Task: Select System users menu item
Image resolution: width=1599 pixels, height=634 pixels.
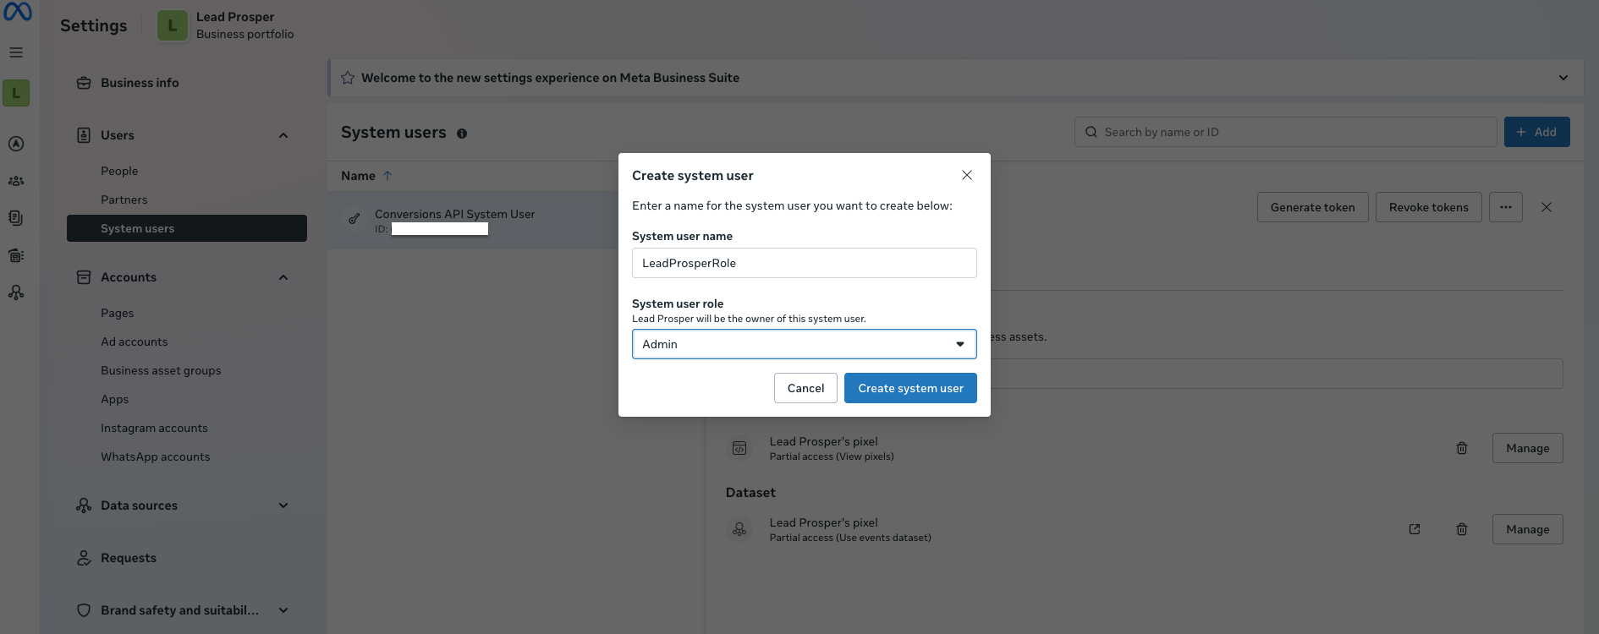Action: (187, 228)
